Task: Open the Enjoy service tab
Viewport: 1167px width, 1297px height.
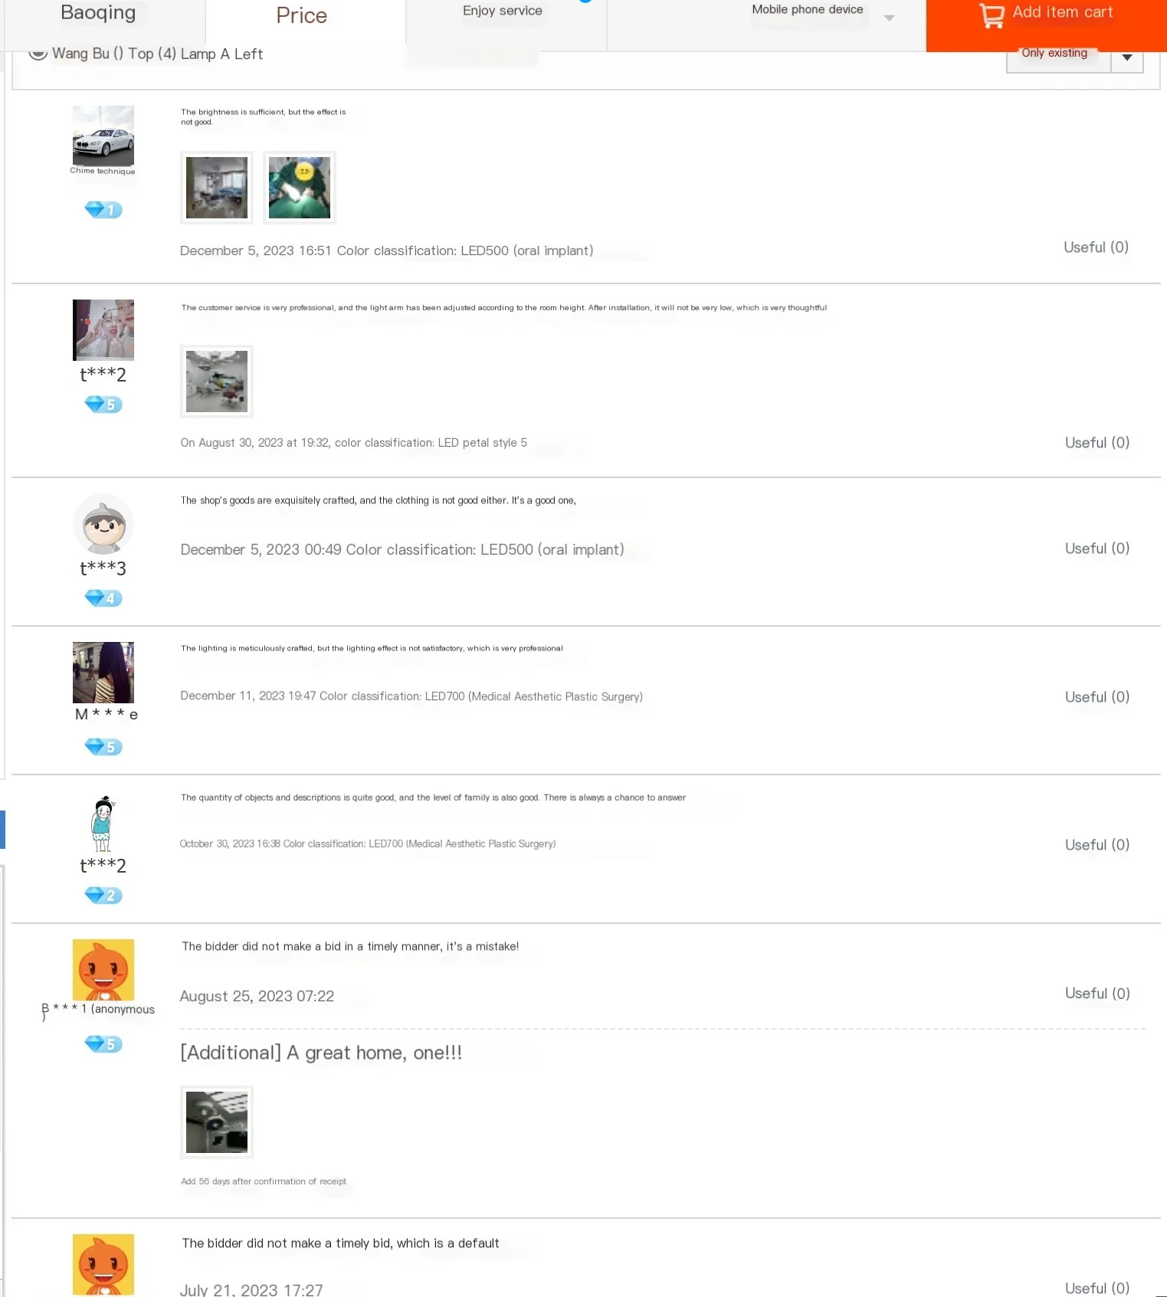Action: coord(503,11)
